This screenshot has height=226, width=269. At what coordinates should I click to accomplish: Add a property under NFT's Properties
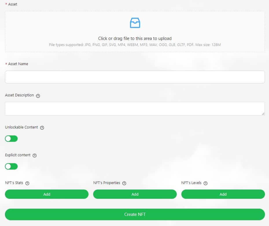pyautogui.click(x=135, y=194)
